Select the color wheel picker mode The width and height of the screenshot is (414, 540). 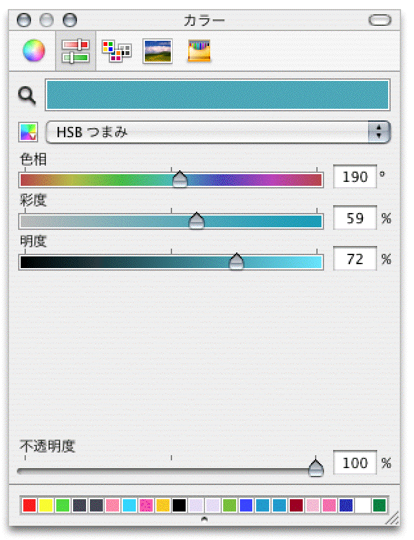pyautogui.click(x=34, y=51)
